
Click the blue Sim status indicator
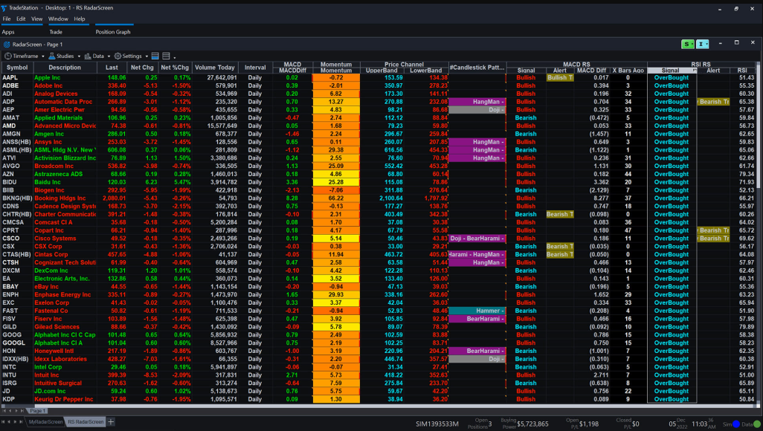tap(736, 424)
